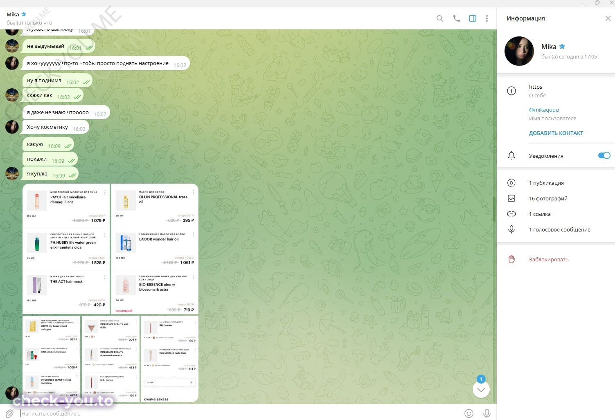Toggle the info side panel icon
This screenshot has width=615, height=420.
tap(473, 18)
